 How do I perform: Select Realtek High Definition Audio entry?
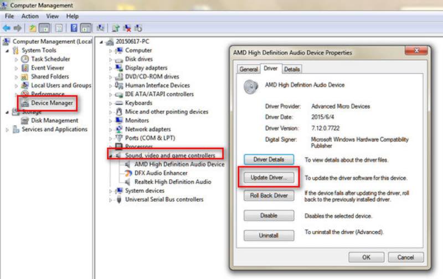coord(173,182)
